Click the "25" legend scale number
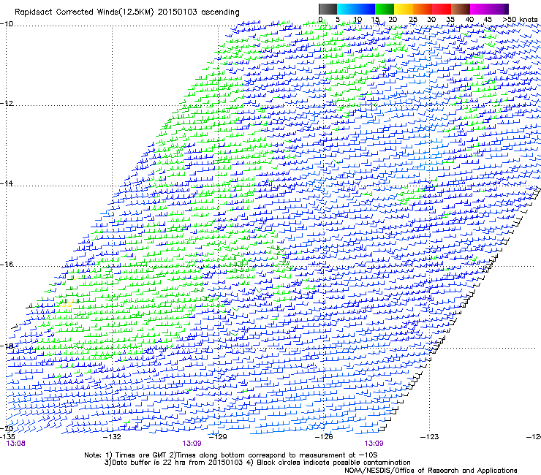 [413, 20]
